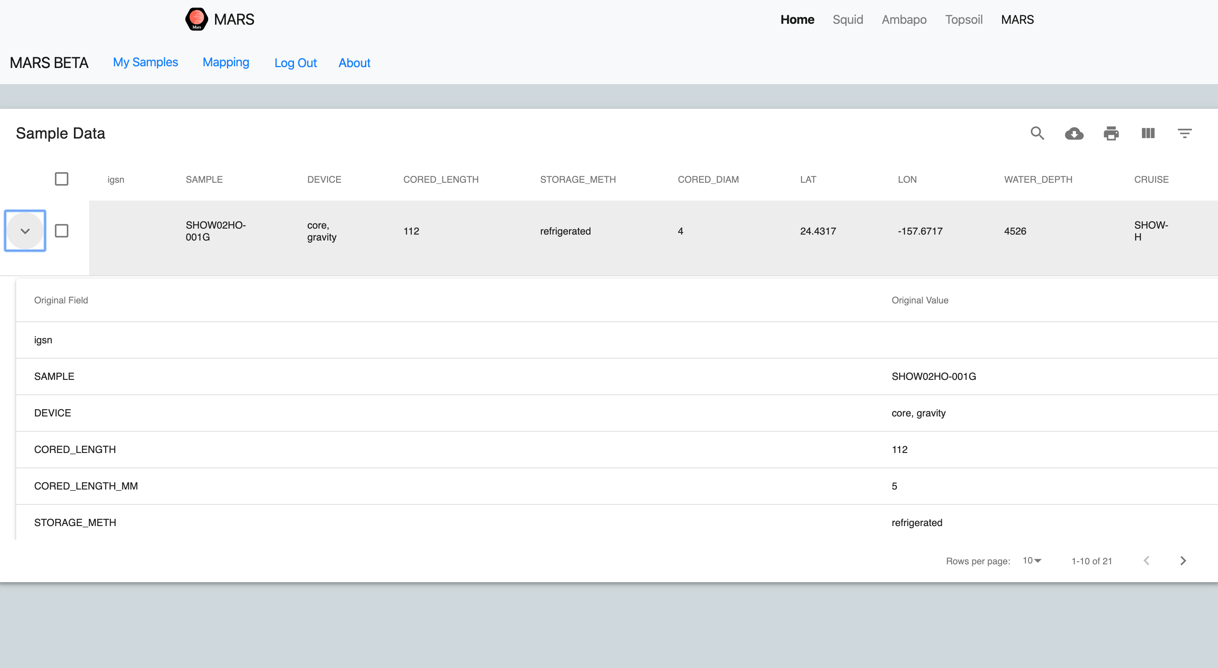
Task: Open the Squid nav item
Action: [x=847, y=20]
